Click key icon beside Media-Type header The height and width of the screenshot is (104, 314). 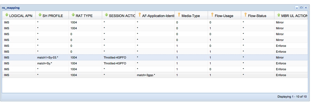179,15
